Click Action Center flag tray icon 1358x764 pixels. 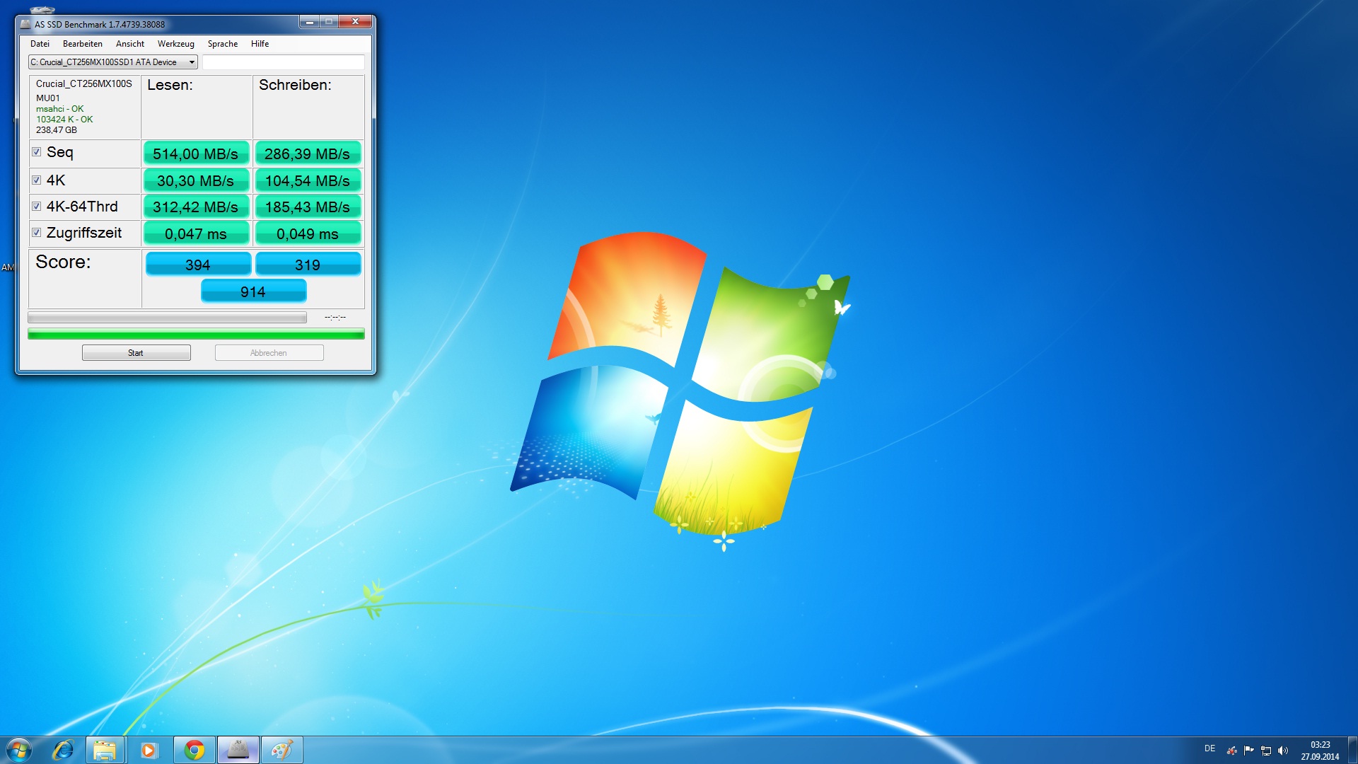click(1248, 751)
